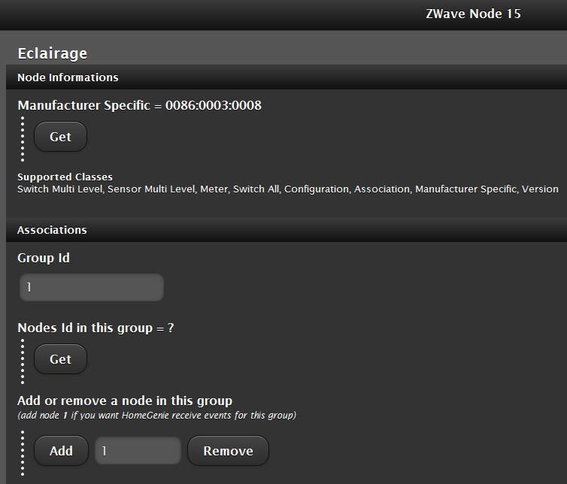The height and width of the screenshot is (484, 567).
Task: Click the 'Nodes Id in this group' label
Action: coord(96,328)
